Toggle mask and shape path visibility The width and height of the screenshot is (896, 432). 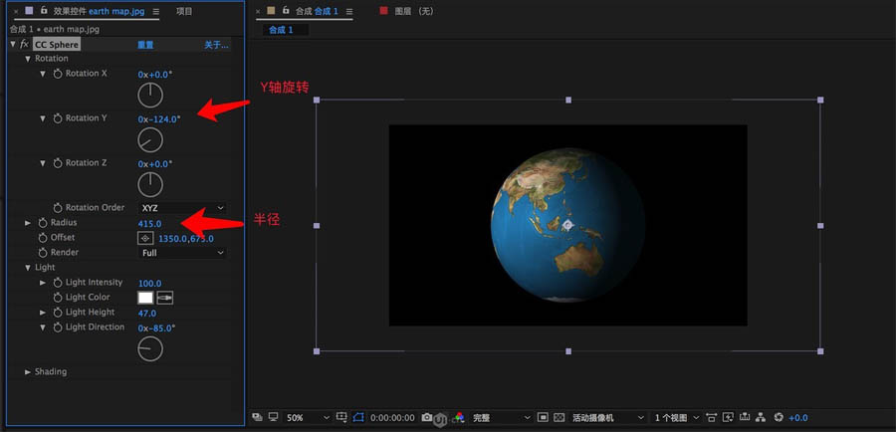[x=358, y=418]
